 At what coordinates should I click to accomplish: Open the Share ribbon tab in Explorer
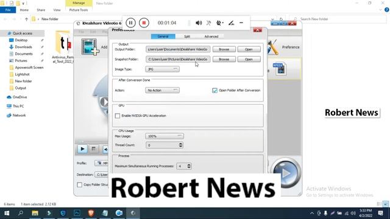point(41,10)
